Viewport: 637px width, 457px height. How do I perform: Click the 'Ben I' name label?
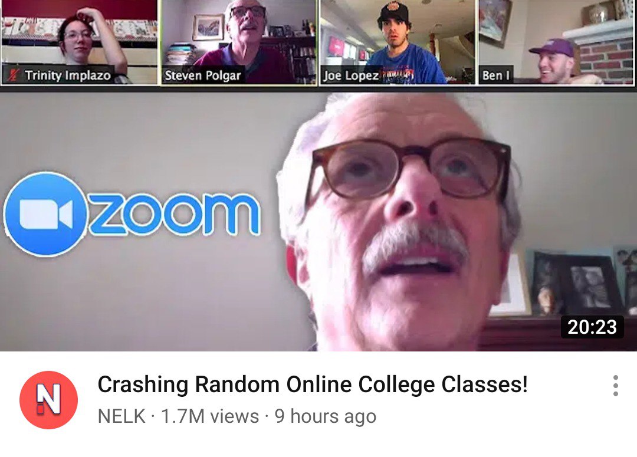pyautogui.click(x=495, y=75)
